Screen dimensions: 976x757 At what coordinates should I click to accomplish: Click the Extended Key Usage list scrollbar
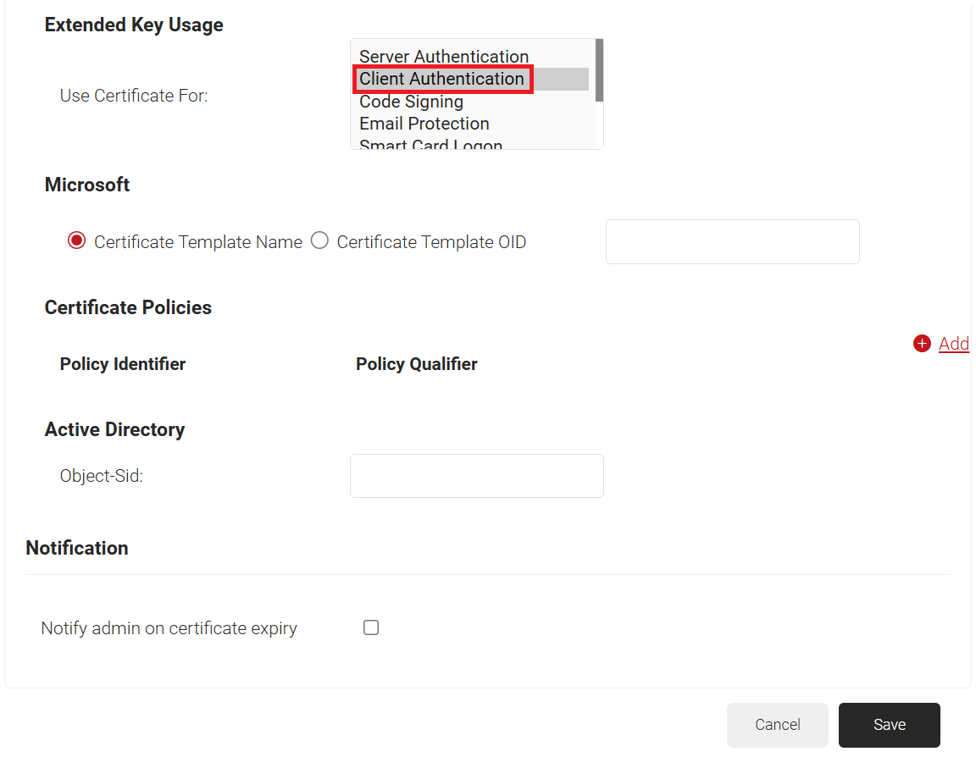point(599,71)
